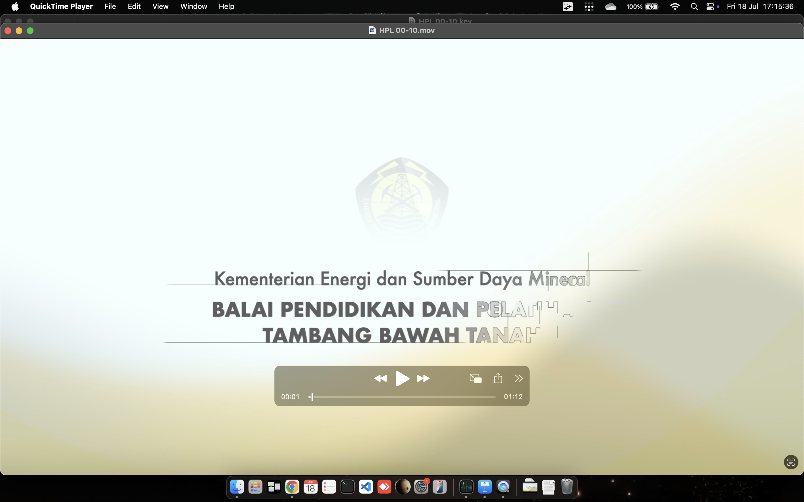Open the Help menu
The image size is (804, 502).
click(x=226, y=6)
